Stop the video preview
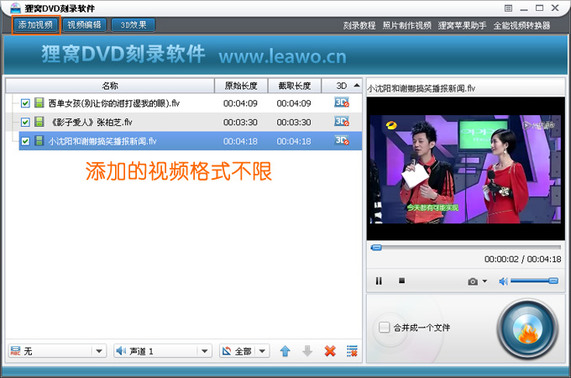Screen dimensions: 571x378 401,281
